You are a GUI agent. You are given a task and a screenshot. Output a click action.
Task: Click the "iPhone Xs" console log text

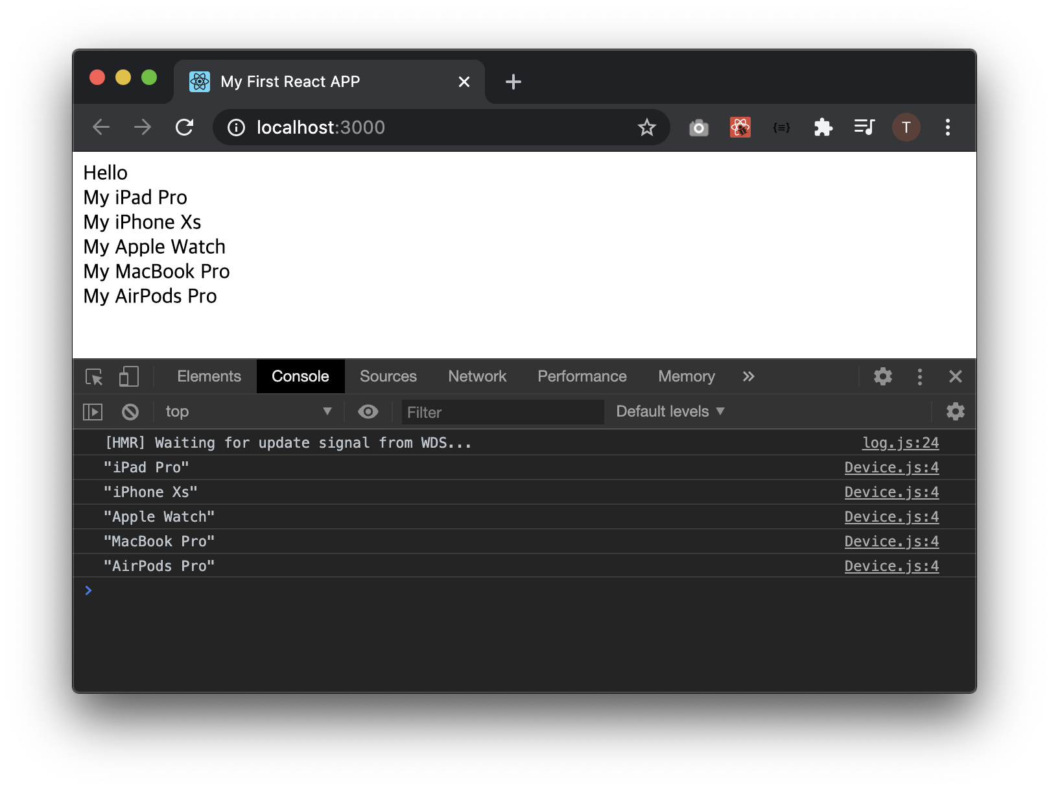pyautogui.click(x=150, y=492)
